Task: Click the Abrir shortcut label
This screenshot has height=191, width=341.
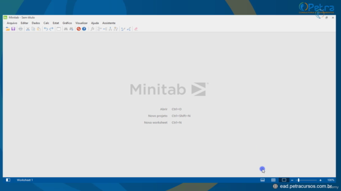Action: (x=164, y=109)
